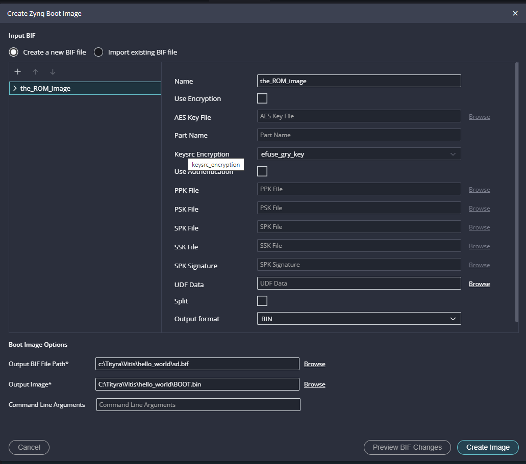
Task: Open the Output format dropdown
Action: coord(359,319)
